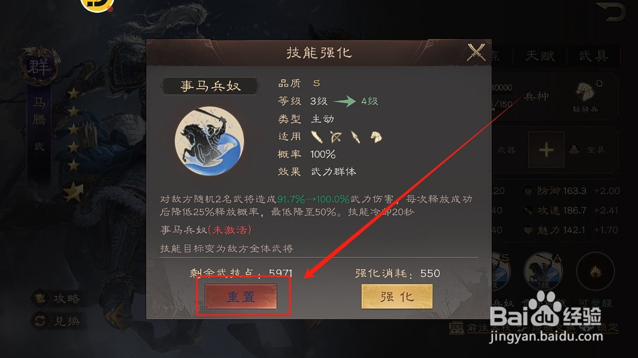Tap the bow weapon type icon
This screenshot has width=638, height=358.
point(336,137)
